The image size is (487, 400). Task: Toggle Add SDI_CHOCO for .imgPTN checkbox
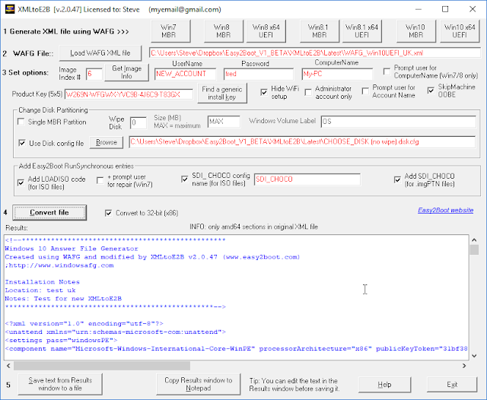pyautogui.click(x=397, y=179)
